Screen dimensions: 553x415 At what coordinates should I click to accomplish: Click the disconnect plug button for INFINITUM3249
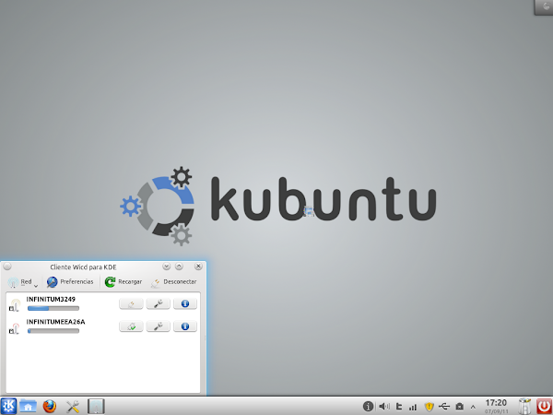point(131,303)
